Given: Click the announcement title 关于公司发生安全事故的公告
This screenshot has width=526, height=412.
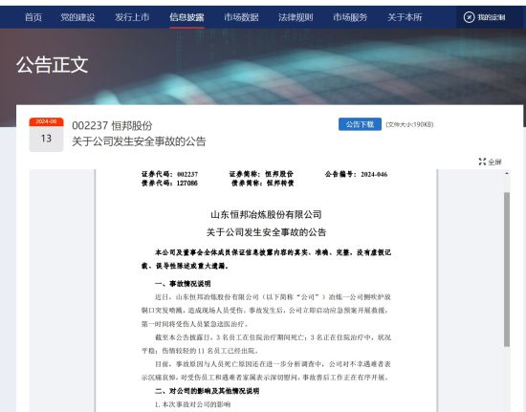Looking at the screenshot, I should 139,141.
